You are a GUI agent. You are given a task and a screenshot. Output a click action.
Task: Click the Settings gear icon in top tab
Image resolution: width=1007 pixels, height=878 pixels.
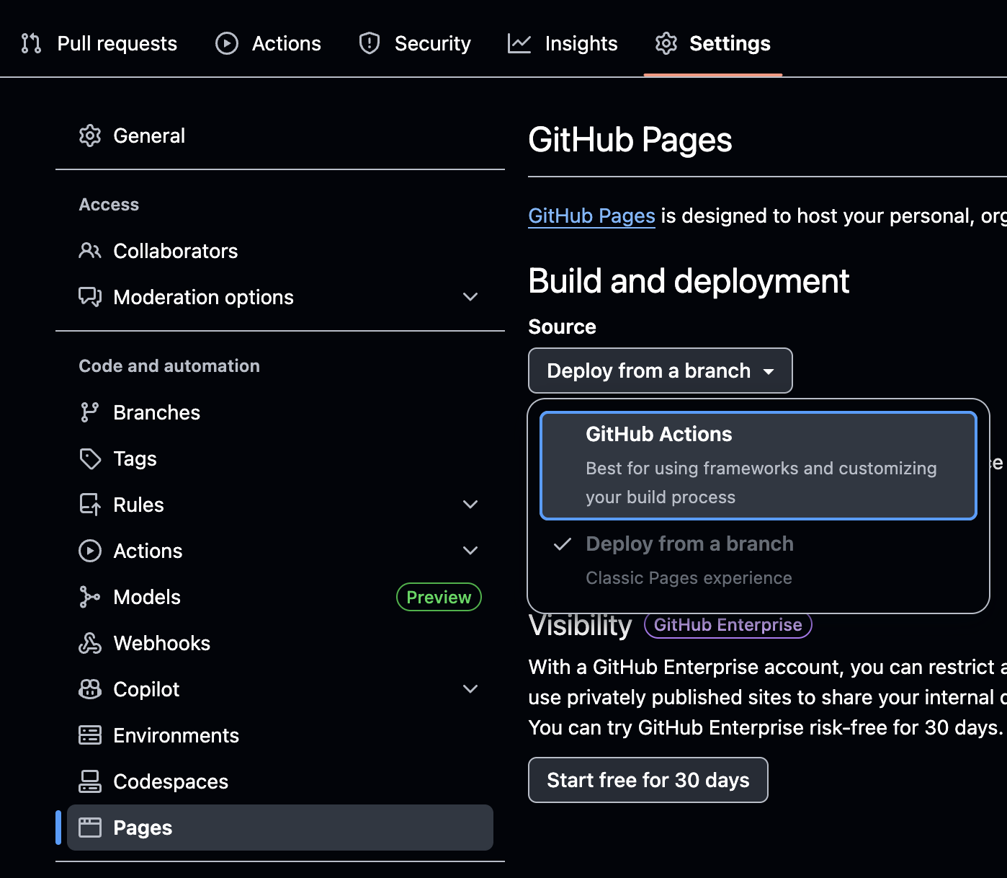(666, 43)
